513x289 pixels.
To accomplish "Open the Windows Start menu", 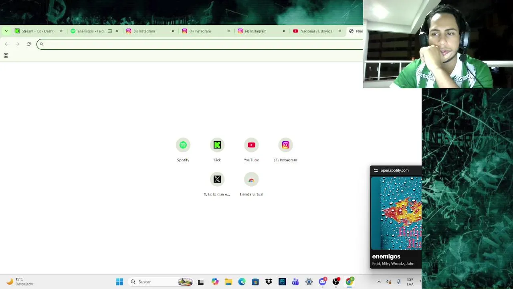I will [x=119, y=282].
